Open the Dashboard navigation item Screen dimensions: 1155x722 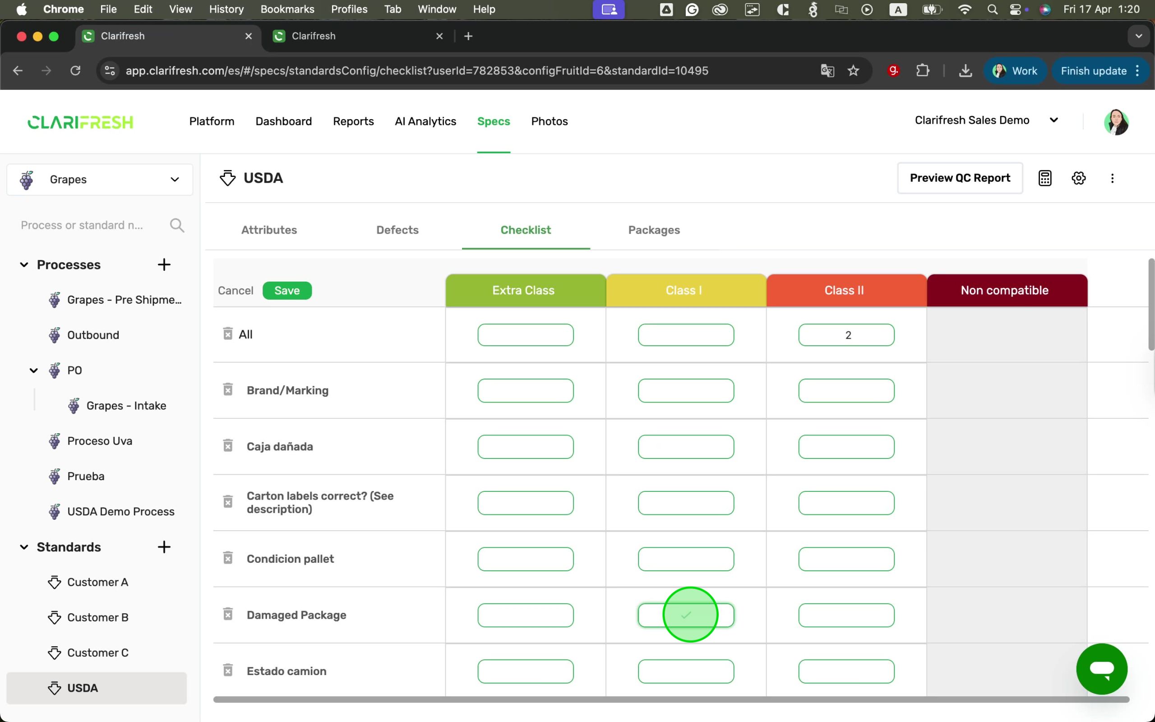pyautogui.click(x=283, y=121)
